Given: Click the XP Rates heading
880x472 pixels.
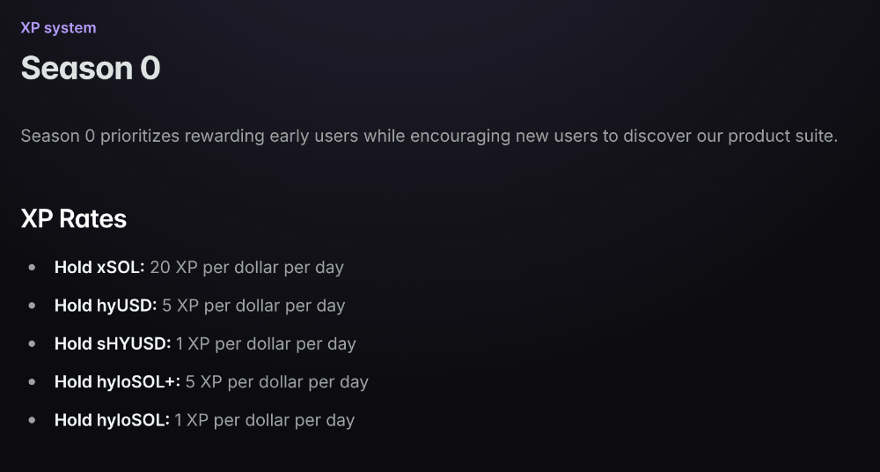Looking at the screenshot, I should pyautogui.click(x=74, y=218).
